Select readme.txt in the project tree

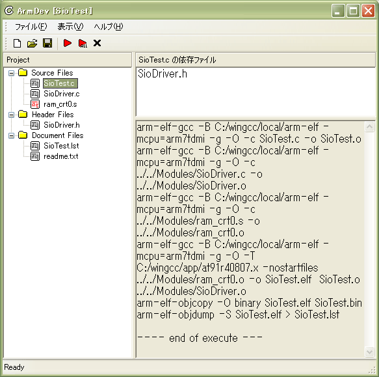[x=61, y=156]
